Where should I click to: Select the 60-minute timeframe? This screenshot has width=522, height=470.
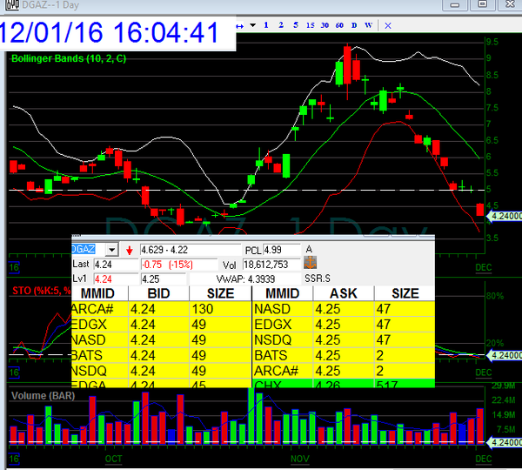pyautogui.click(x=338, y=24)
